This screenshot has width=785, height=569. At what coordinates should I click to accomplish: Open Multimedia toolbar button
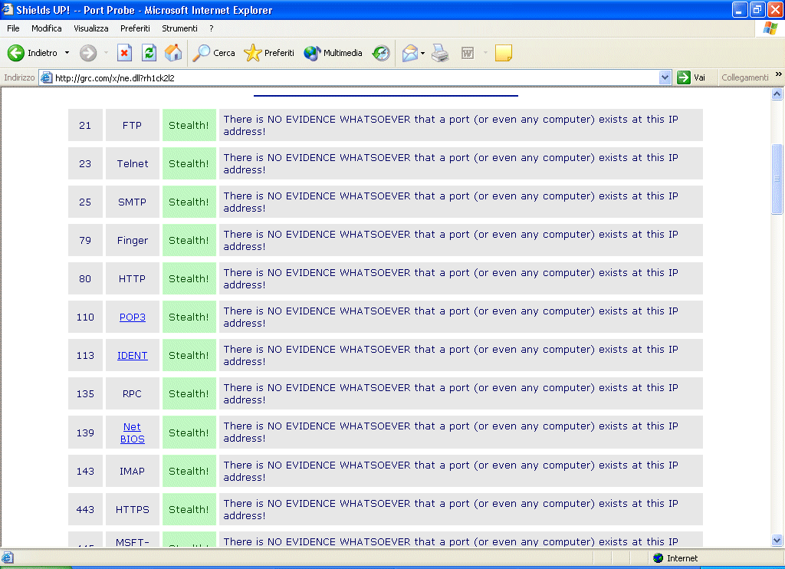coord(333,53)
